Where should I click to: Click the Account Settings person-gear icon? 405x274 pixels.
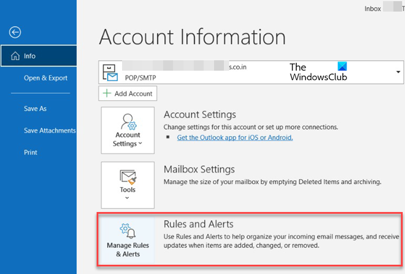[127, 122]
